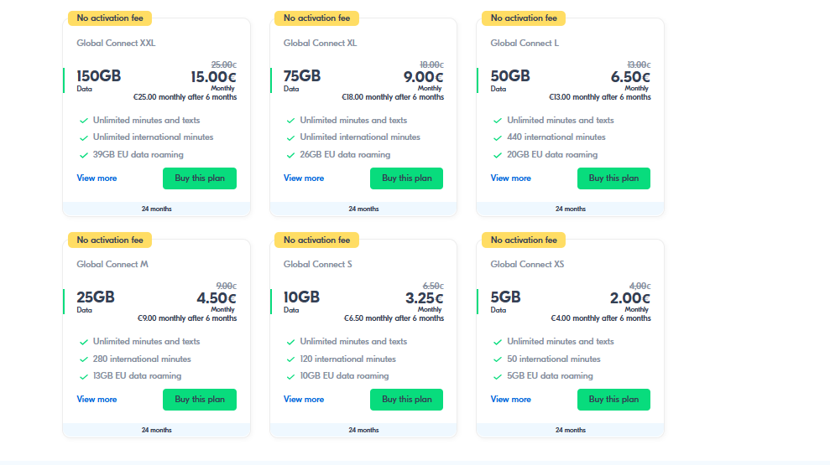Click checkmark beside 39GB EU data roaming
The width and height of the screenshot is (830, 465).
pos(84,155)
